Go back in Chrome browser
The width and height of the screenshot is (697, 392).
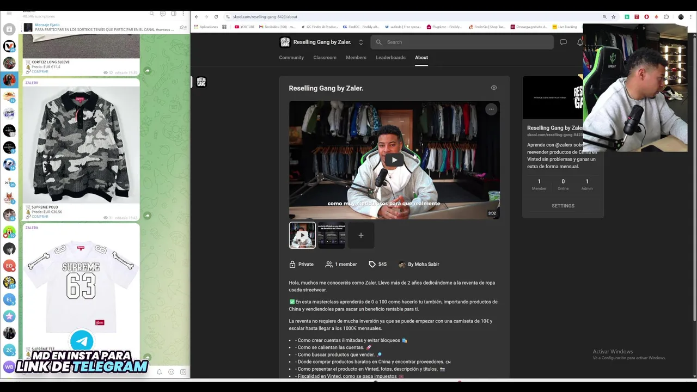pyautogui.click(x=197, y=17)
